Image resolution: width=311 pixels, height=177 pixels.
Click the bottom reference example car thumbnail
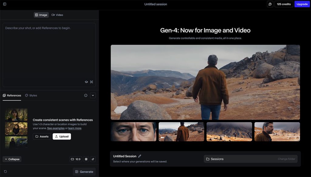click(16, 142)
